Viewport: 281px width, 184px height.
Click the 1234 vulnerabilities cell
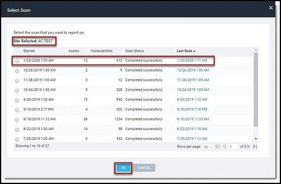coord(118,119)
